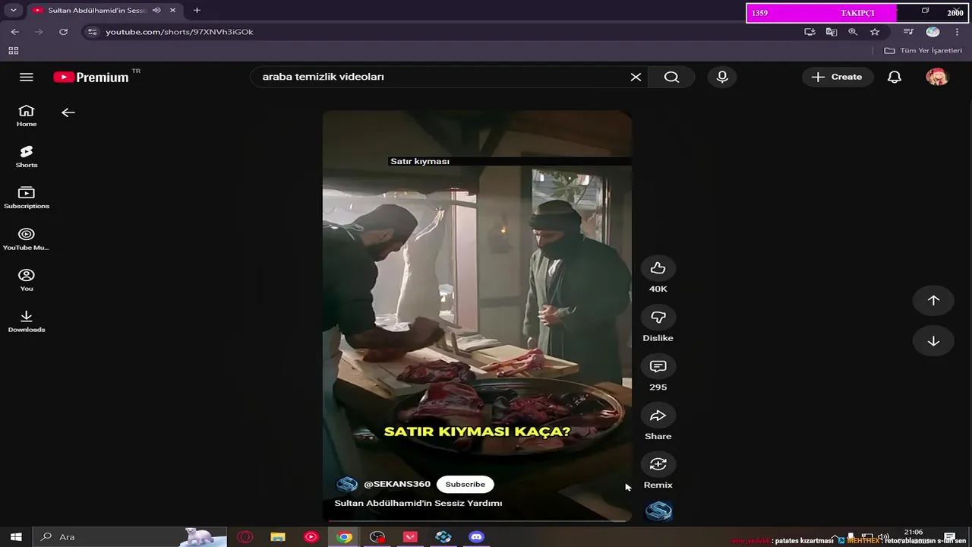
Task: Seek using the Short's red progress bar
Action: pyautogui.click(x=477, y=521)
